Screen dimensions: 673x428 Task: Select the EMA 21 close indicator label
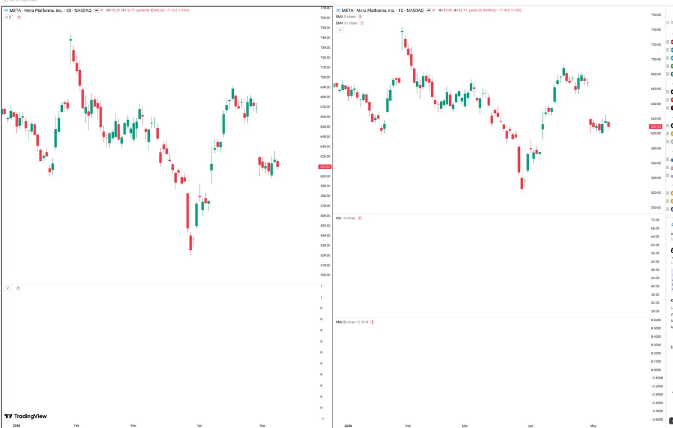[346, 23]
